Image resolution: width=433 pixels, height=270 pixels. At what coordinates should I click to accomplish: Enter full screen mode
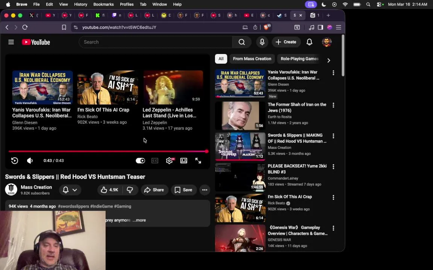point(198,160)
